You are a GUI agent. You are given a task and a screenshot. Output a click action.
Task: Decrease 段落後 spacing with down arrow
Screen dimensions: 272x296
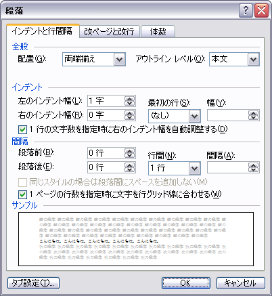tap(130, 170)
